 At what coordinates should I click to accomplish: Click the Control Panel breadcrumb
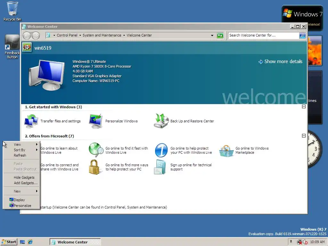coord(67,35)
